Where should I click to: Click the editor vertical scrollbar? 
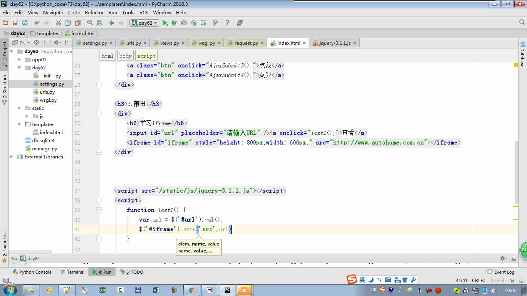click(516, 172)
